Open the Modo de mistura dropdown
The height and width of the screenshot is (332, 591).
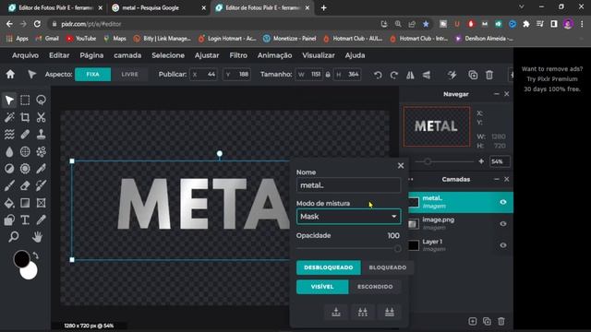coord(349,217)
